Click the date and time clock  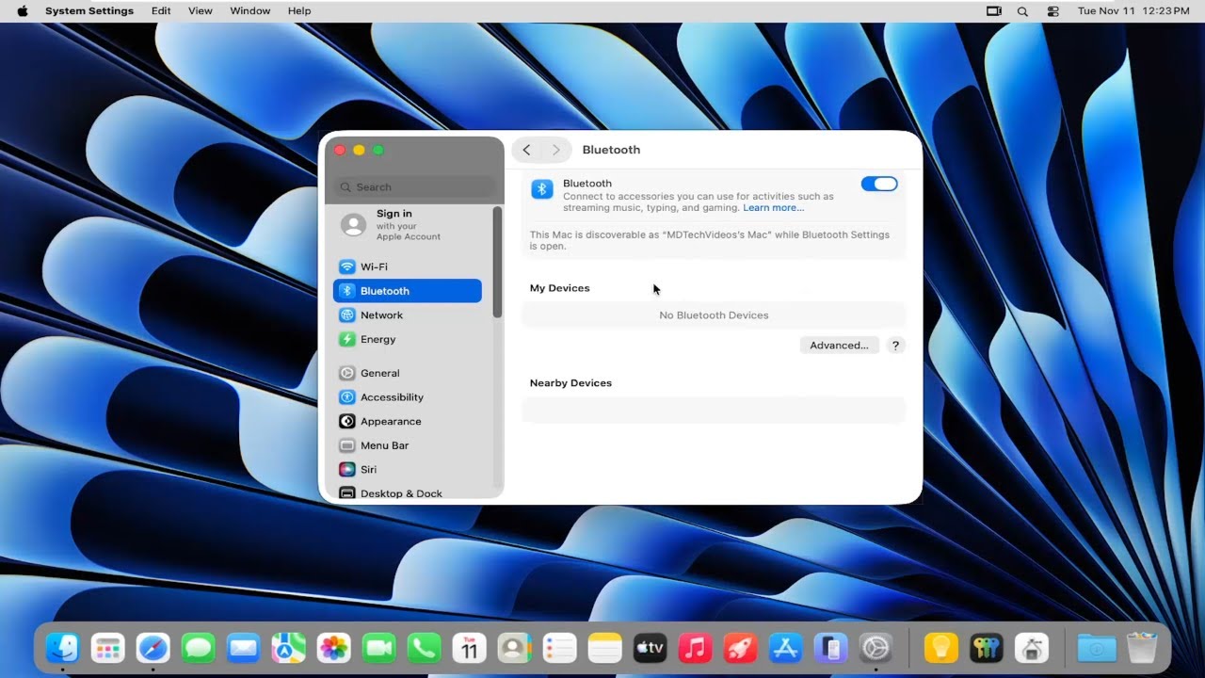click(x=1133, y=11)
